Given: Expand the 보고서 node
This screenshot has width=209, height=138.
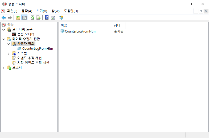Looking at the screenshot, I should point(4,68).
